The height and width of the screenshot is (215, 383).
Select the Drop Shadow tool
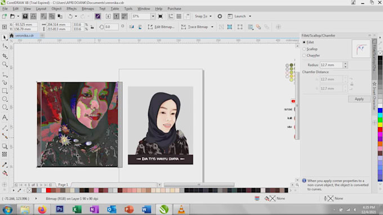click(x=5, y=146)
